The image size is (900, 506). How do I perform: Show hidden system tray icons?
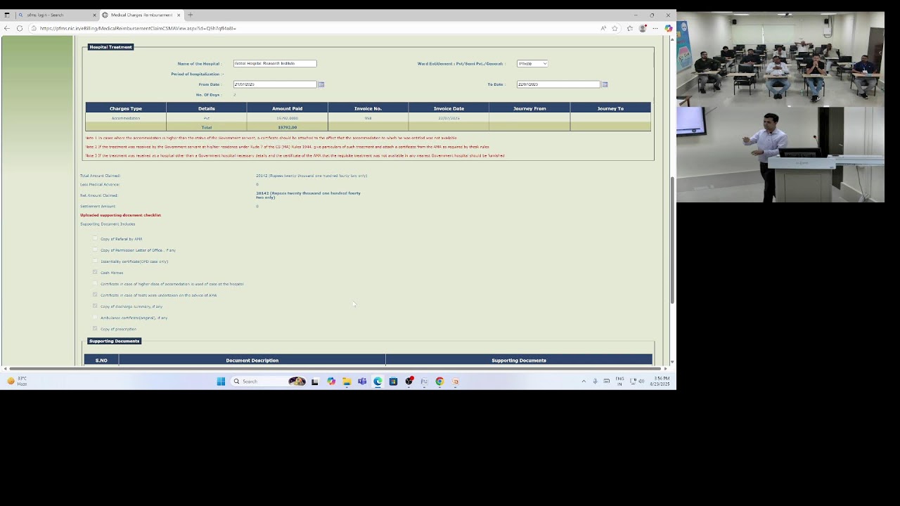pos(583,382)
